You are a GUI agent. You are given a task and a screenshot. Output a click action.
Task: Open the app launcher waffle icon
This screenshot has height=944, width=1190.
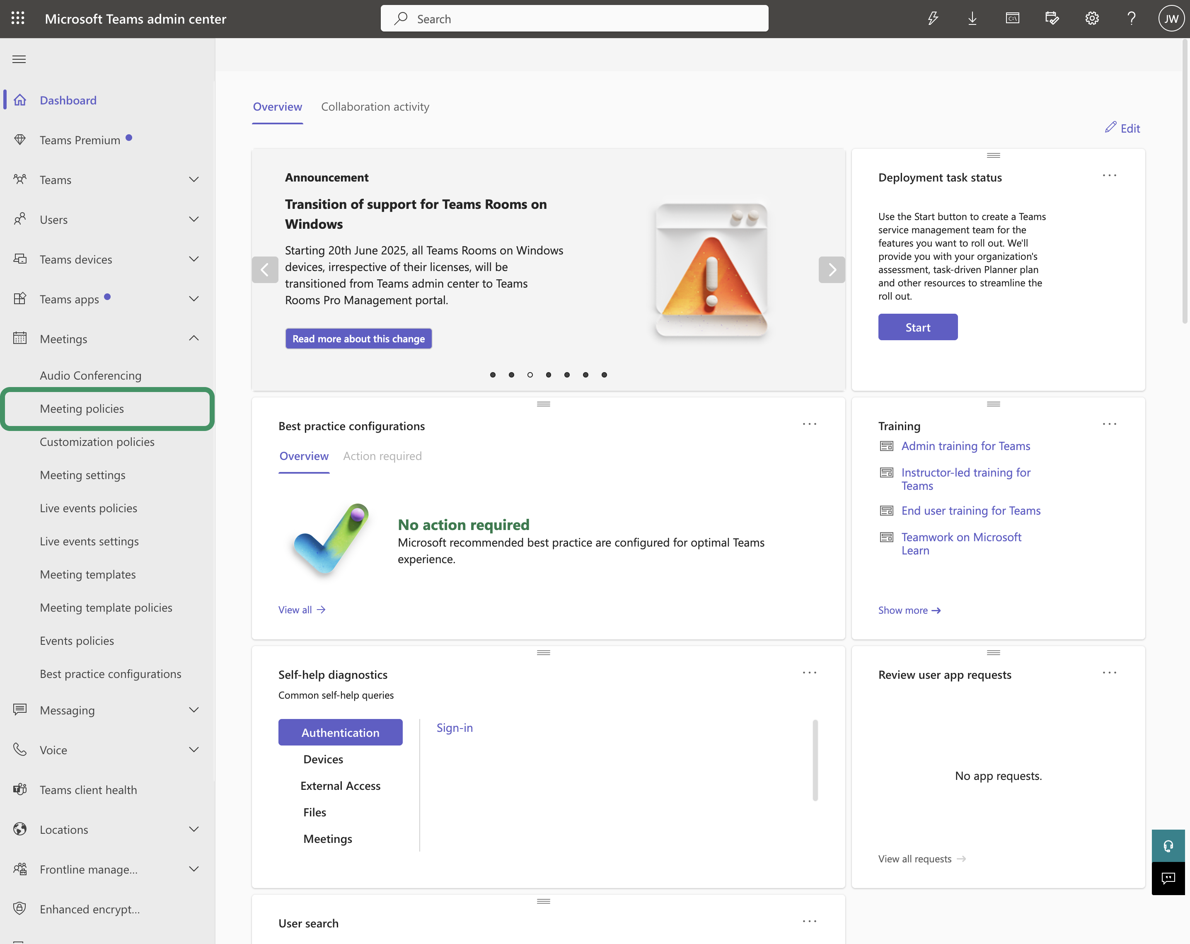click(x=18, y=19)
